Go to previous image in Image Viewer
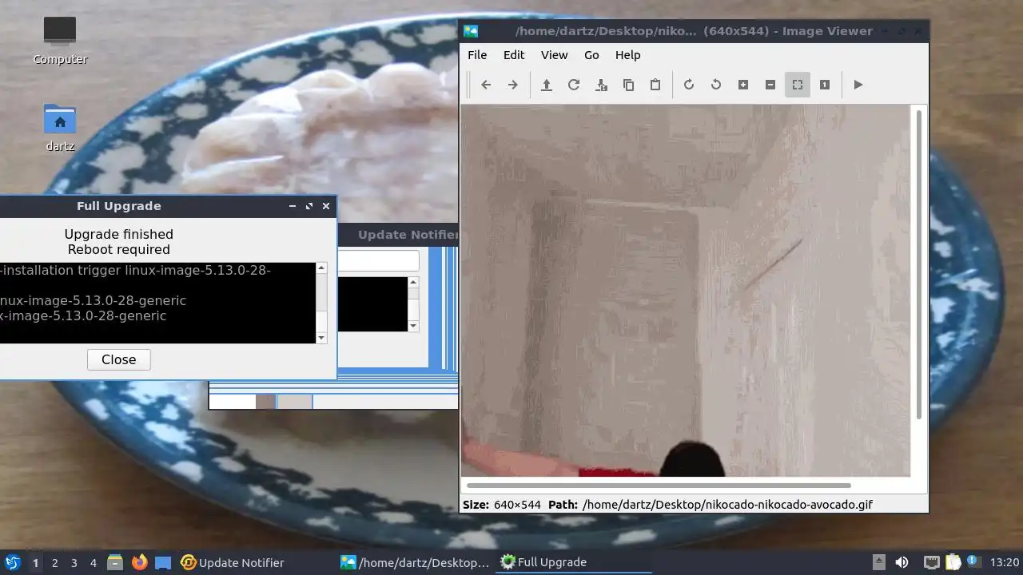Screen dimensions: 1023x575 click(486, 85)
